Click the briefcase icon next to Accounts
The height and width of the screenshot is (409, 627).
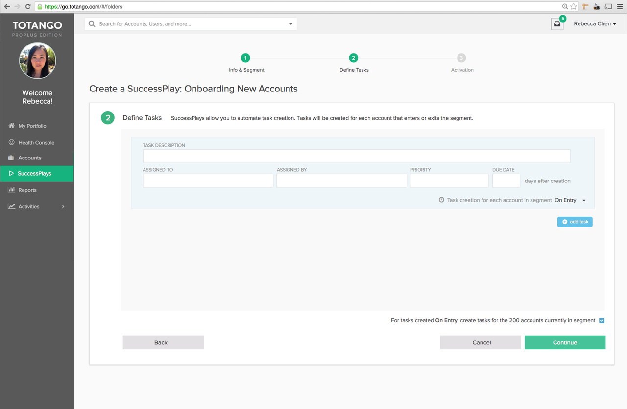pos(11,158)
